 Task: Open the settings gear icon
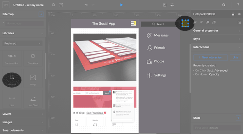click(x=224, y=5)
